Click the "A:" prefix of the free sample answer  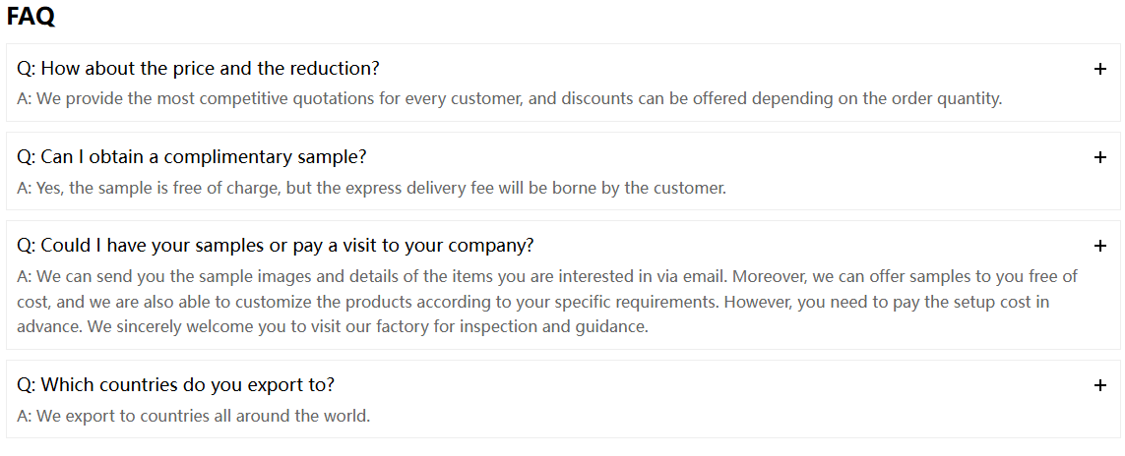click(25, 189)
